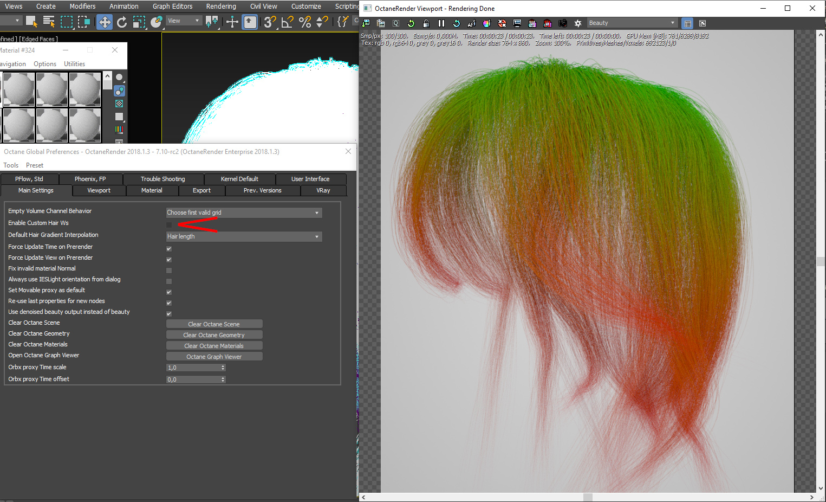Switch to the Kernel Default tab
The height and width of the screenshot is (502, 826).
(239, 179)
